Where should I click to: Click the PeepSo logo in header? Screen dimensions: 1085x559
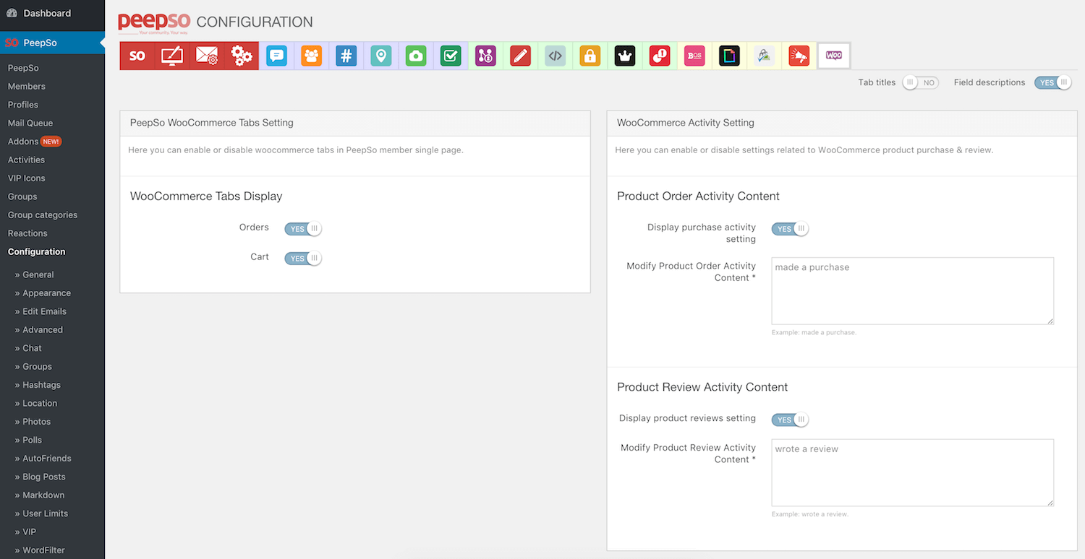[x=154, y=22]
